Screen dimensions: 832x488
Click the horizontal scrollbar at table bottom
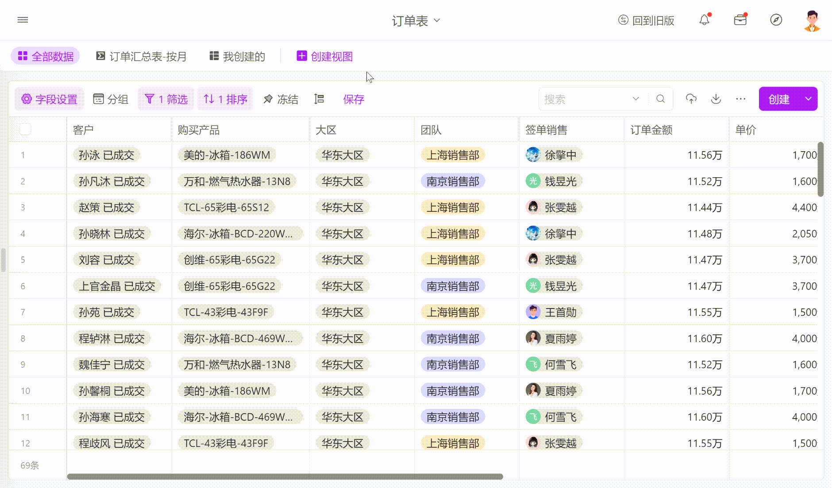(285, 477)
